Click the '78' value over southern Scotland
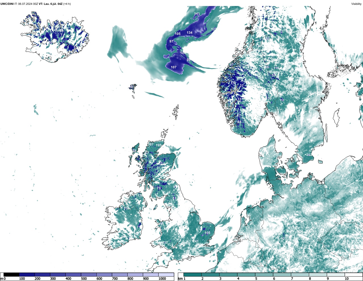 pos(159,188)
